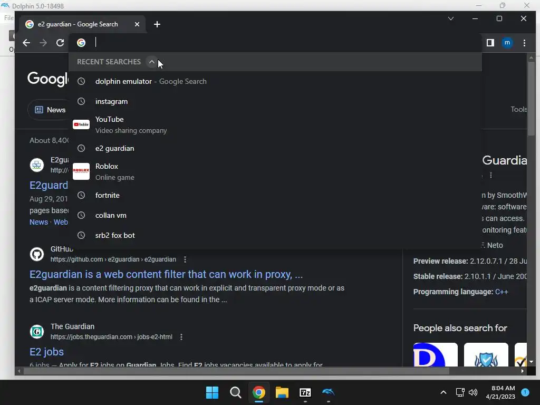Screen dimensions: 540x405
Task: Click the Dolphin emulator taskbar icon
Action: coord(328,392)
